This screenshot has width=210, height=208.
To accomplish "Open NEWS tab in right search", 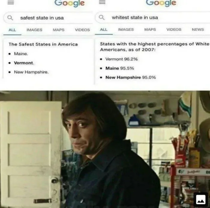I will tap(198, 30).
